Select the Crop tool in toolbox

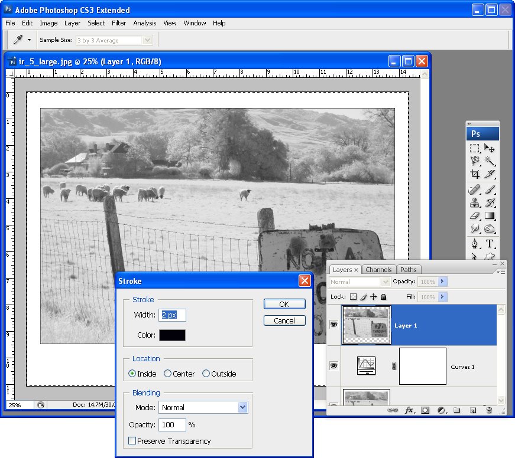tap(475, 174)
